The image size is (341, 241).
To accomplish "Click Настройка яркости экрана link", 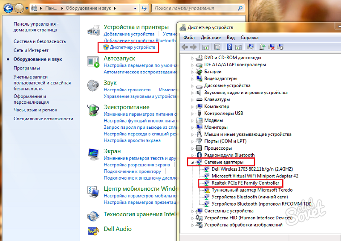I will 132,140.
